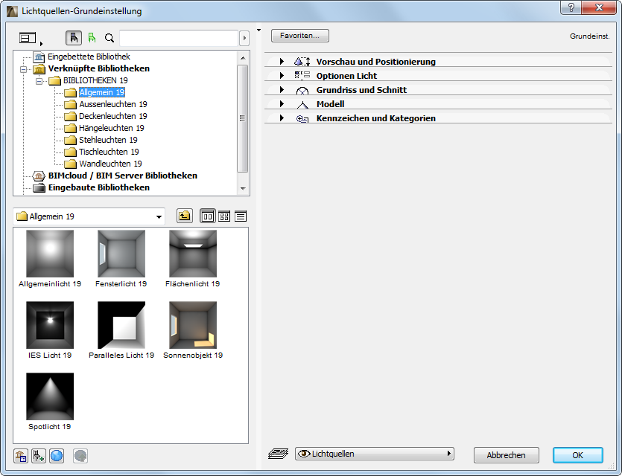Image resolution: width=622 pixels, height=476 pixels.
Task: Expand Kennzeichen und Kategorien panel
Action: point(282,118)
